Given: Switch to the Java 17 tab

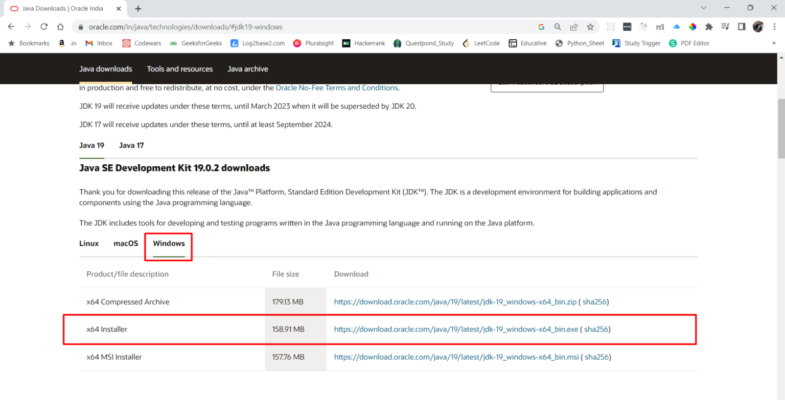Looking at the screenshot, I should [131, 145].
